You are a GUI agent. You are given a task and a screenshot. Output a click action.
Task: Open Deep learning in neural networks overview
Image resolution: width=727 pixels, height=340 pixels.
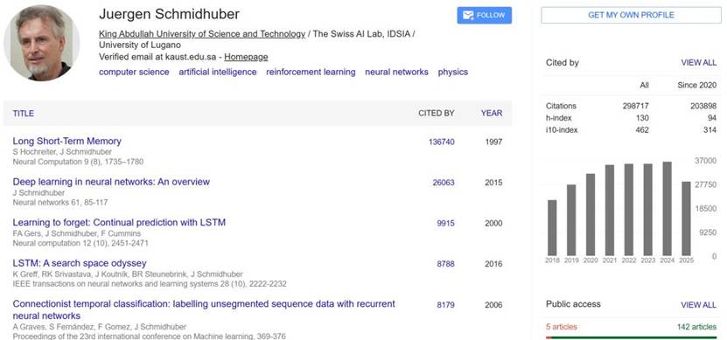[x=111, y=182]
